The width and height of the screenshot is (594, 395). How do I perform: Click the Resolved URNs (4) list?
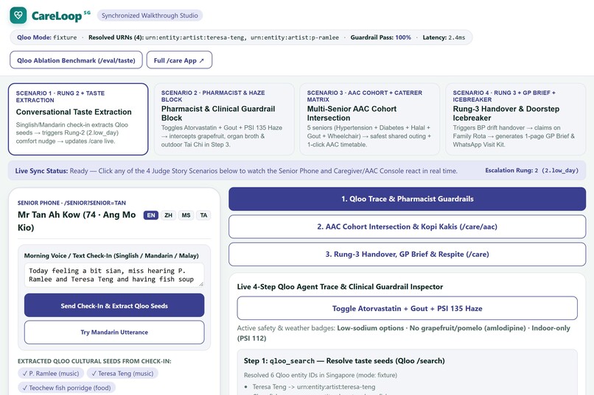point(214,38)
